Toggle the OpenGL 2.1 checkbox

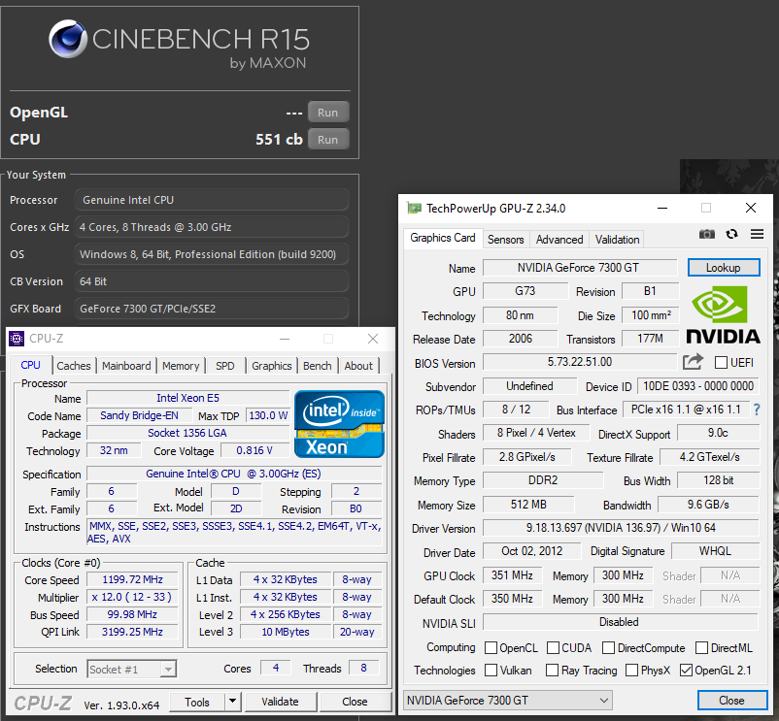pos(686,670)
